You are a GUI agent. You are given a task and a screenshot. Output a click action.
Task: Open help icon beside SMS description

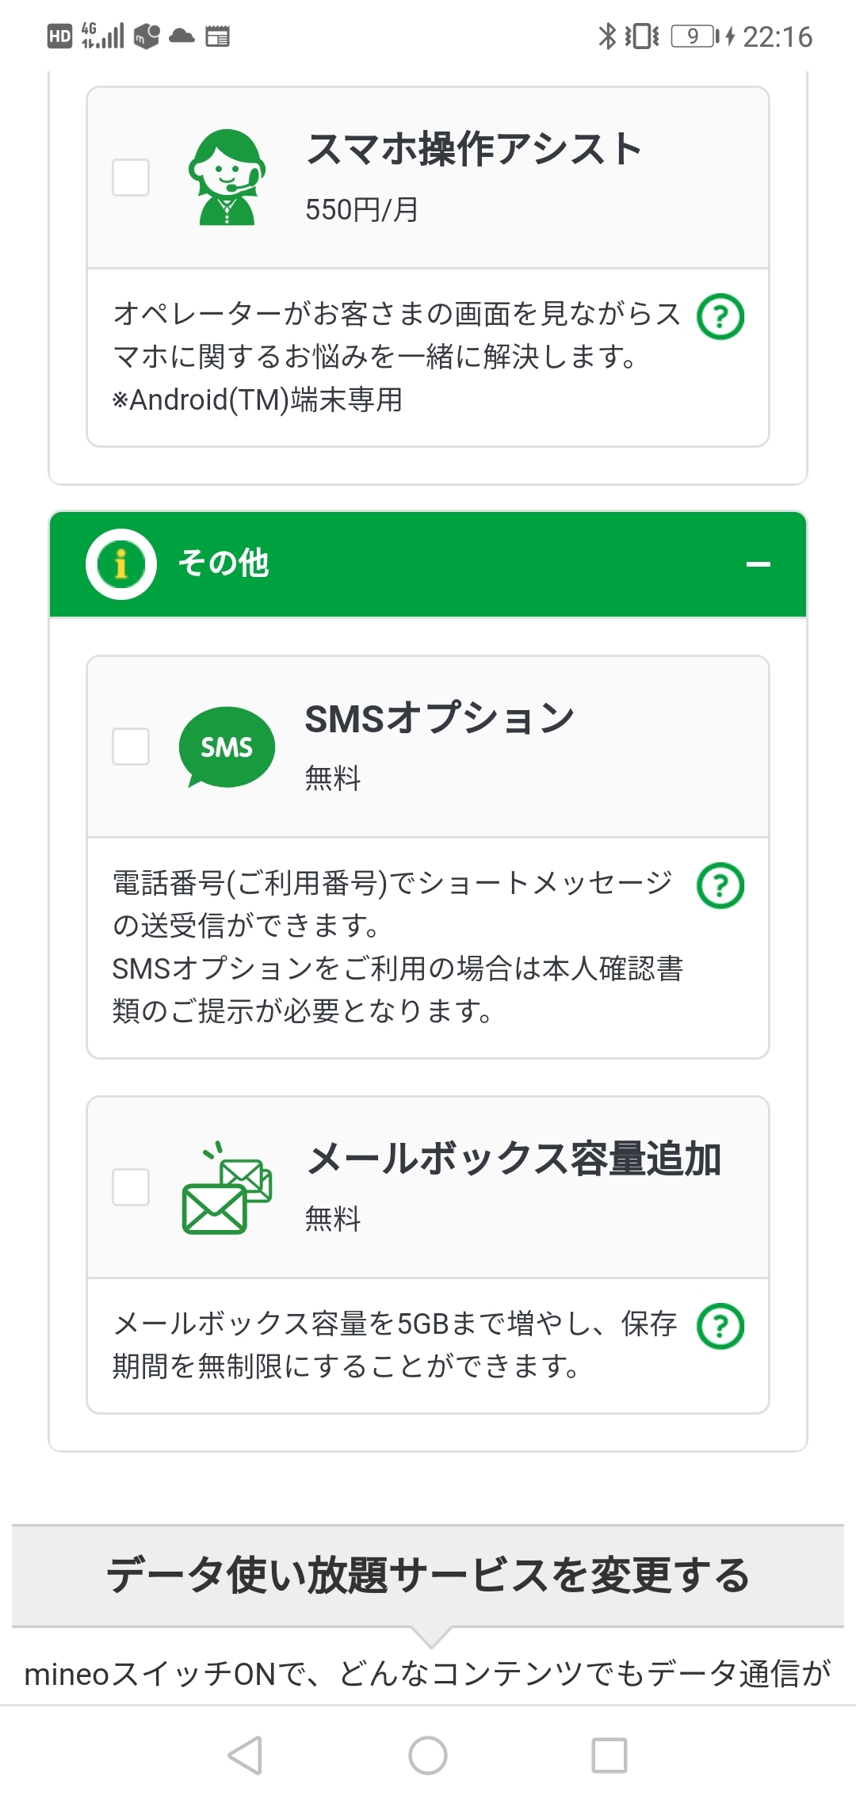720,886
